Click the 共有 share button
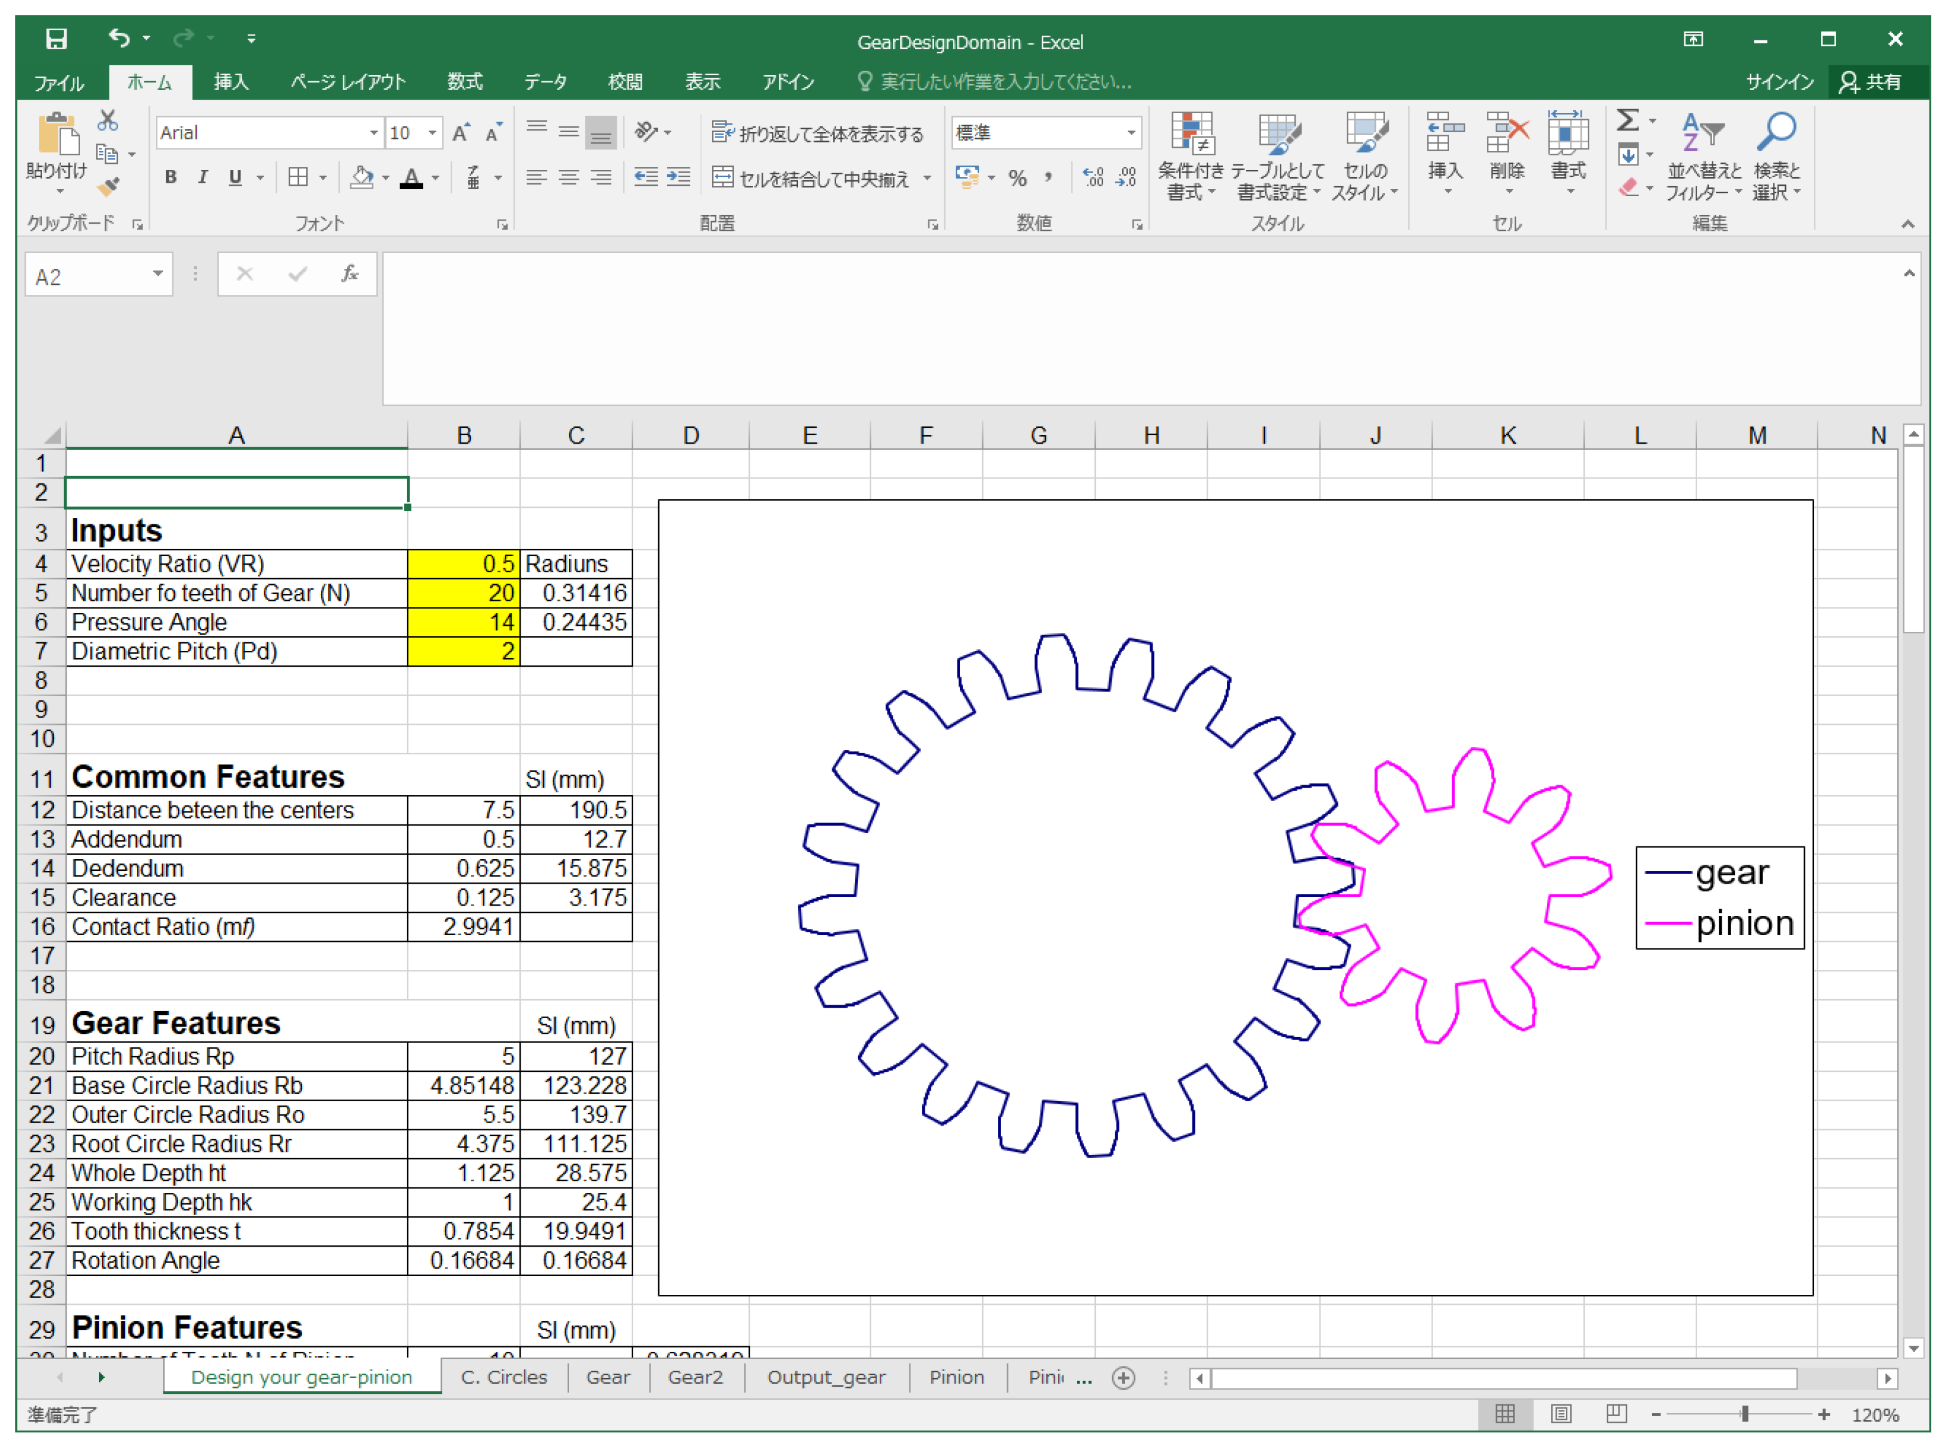The width and height of the screenshot is (1949, 1452). (1873, 82)
